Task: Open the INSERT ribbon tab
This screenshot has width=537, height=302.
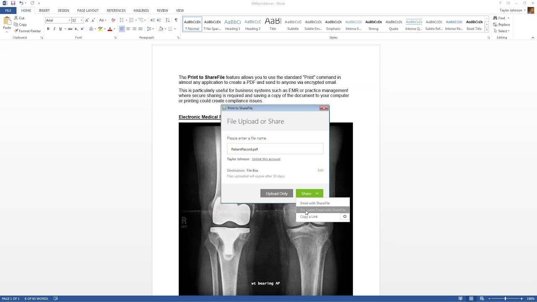Action: pyautogui.click(x=44, y=10)
